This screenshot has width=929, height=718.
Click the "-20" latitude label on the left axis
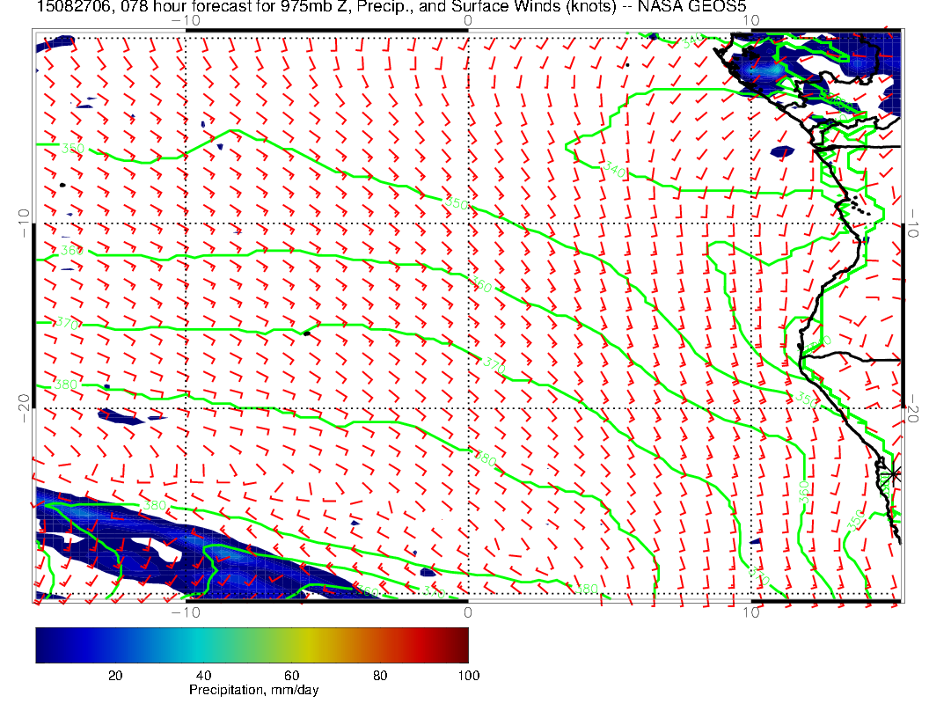click(23, 408)
